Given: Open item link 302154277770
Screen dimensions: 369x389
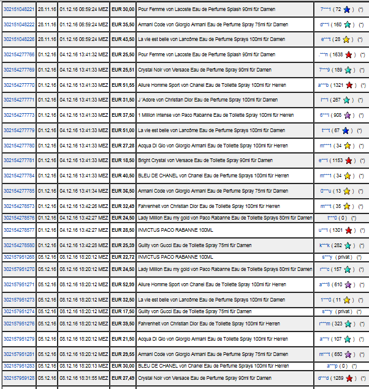Looking at the screenshot, I should pyautogui.click(x=19, y=85).
